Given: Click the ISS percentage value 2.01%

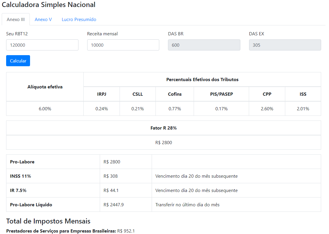Looking at the screenshot, I should [x=303, y=109].
